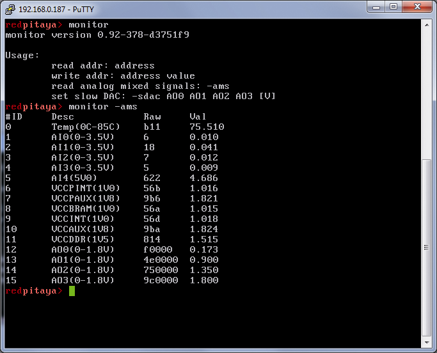Click the scrollbar down arrow
Viewport: 437px width, 353px height.
427,342
